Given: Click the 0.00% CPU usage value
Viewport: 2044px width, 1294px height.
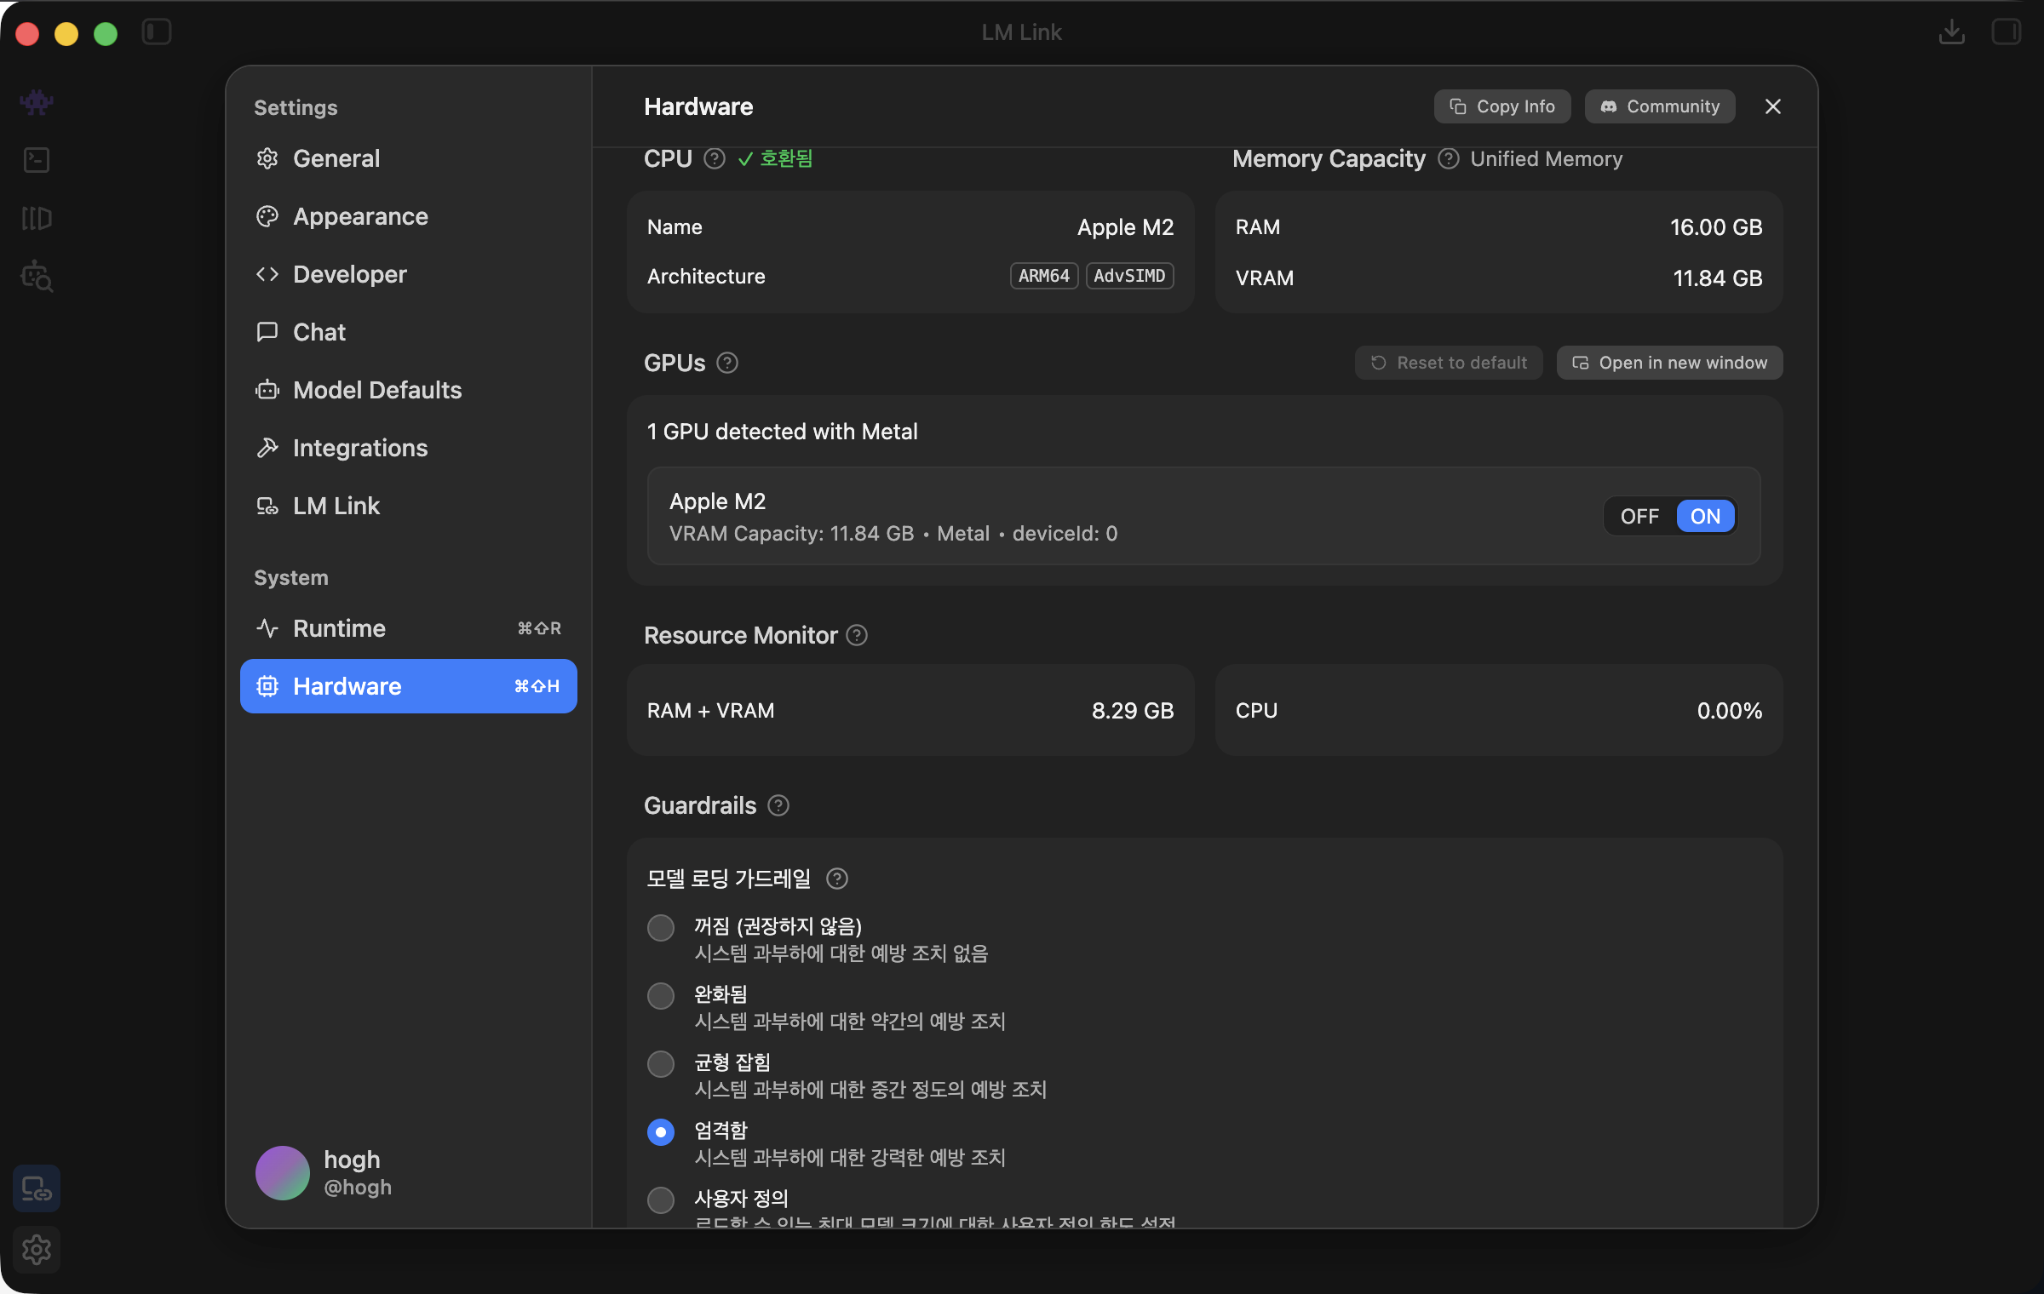Looking at the screenshot, I should coord(1730,711).
